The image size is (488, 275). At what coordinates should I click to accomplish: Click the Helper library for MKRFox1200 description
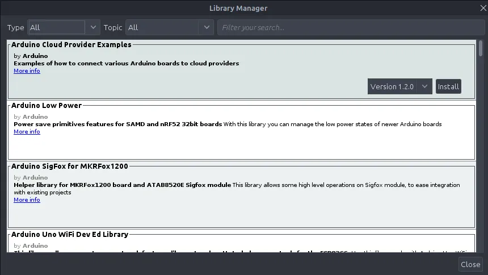pyautogui.click(x=123, y=185)
